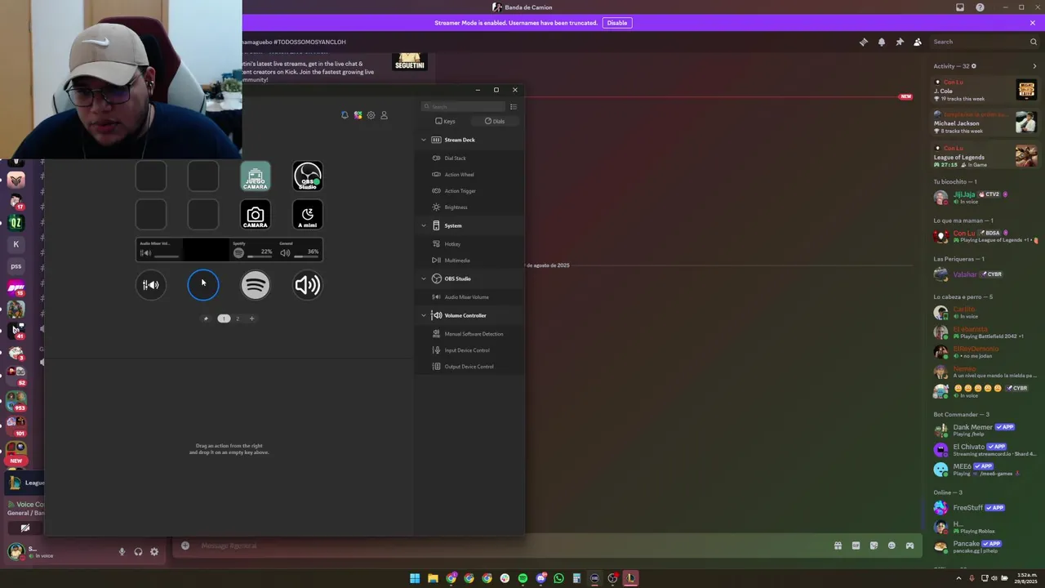Select the CAMARA key
The width and height of the screenshot is (1045, 588).
pyautogui.click(x=256, y=215)
